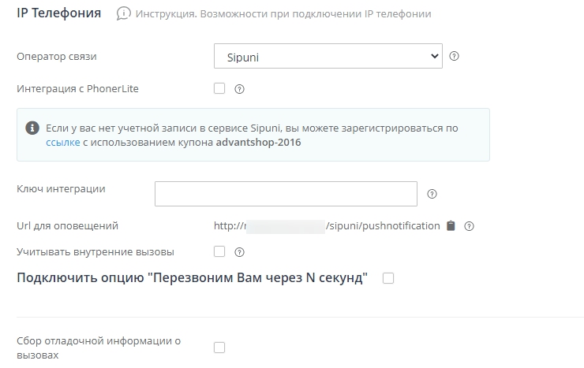
Task: Toggle the Учитывать внутренние вызовы checkbox
Action: click(219, 252)
